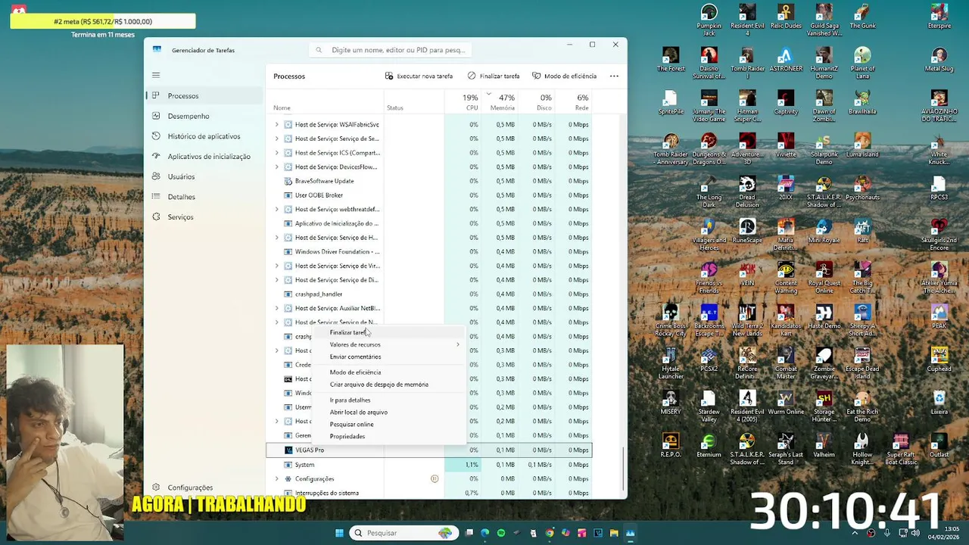Open Spotify from the taskbar
This screenshot has width=969, height=545.
pos(500,533)
